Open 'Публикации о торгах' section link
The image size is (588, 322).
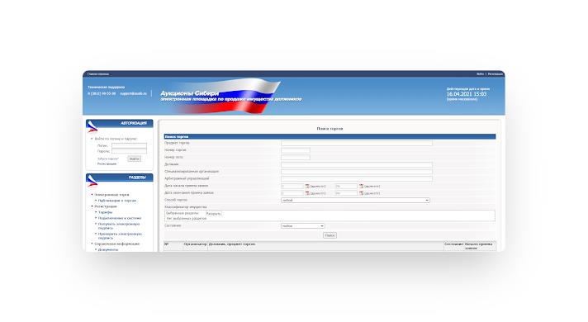pyautogui.click(x=117, y=201)
